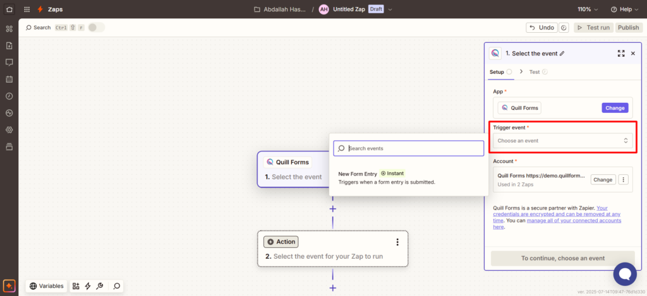The image size is (647, 296).
Task: Open the Variables globe button
Action: coord(46,286)
